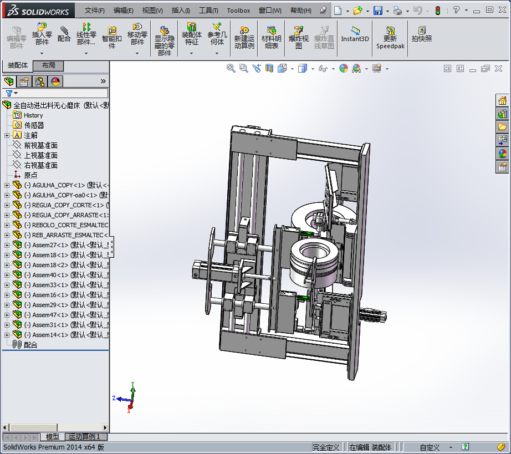Open View Orientation icon
The image size is (511, 454).
click(282, 68)
